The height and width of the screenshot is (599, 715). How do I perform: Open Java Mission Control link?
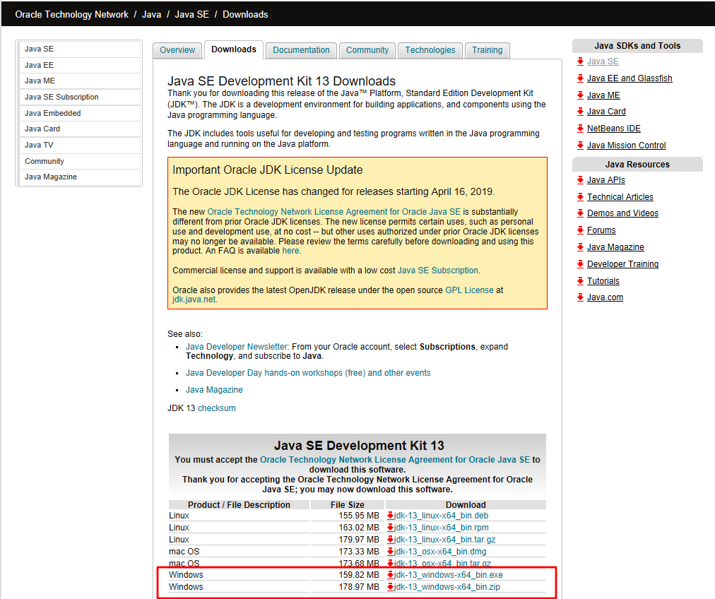click(627, 146)
